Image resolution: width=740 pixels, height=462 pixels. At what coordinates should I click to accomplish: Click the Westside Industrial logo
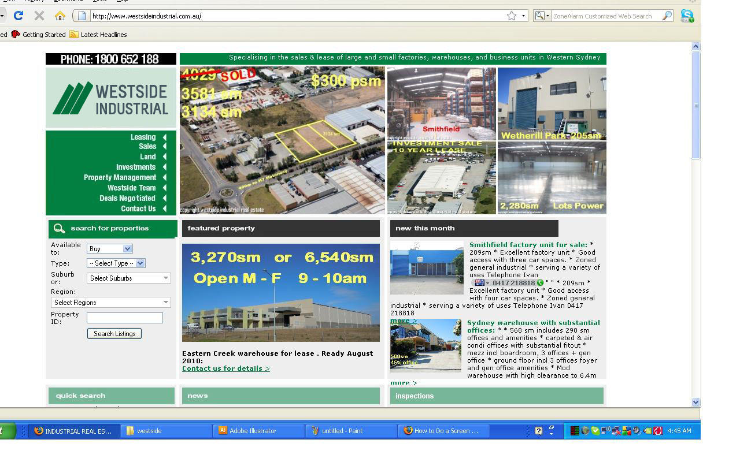[110, 98]
